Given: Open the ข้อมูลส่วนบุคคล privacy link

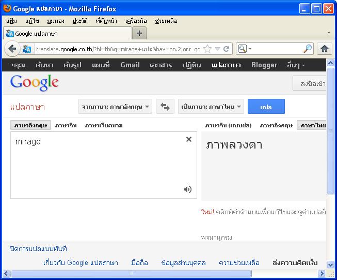Looking at the screenshot, I should pyautogui.click(x=183, y=262).
